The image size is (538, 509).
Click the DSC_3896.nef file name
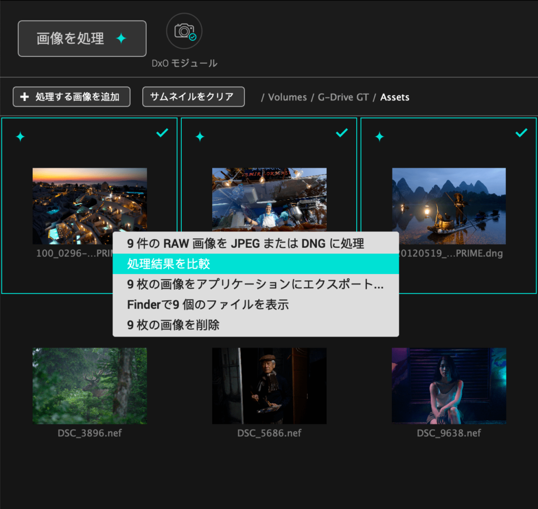(89, 433)
